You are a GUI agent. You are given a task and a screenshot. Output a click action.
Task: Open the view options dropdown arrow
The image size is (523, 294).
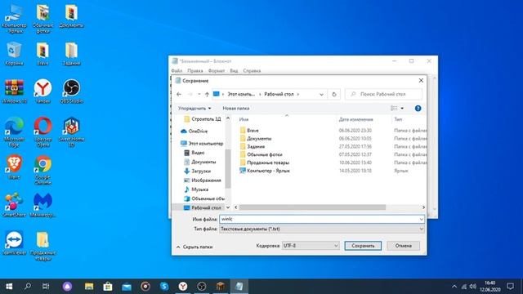click(402, 109)
